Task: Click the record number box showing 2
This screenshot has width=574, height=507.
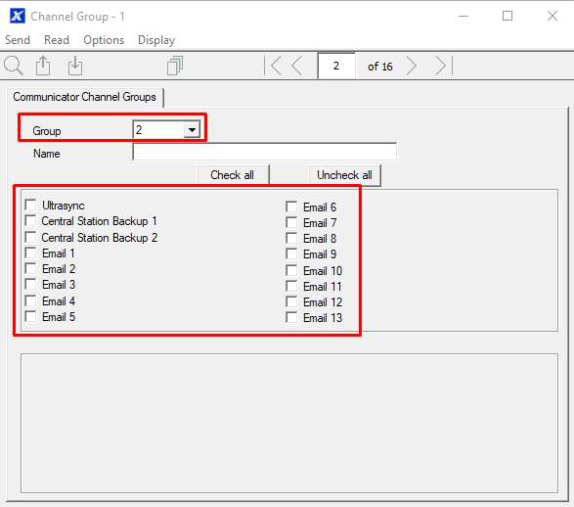Action: pyautogui.click(x=336, y=66)
